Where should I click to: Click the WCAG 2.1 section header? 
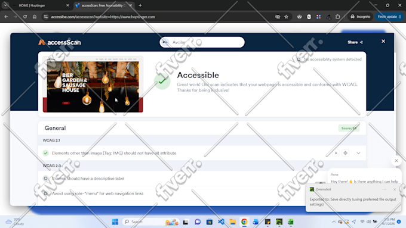[x=51, y=140]
